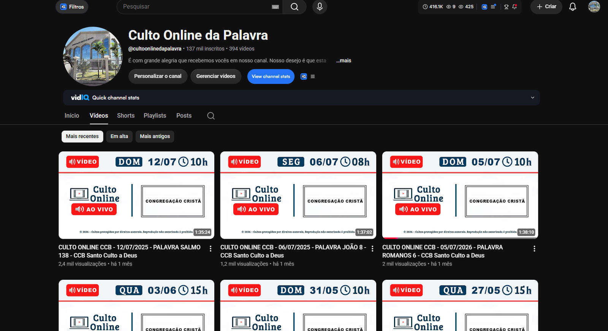608x331 pixels.
Task: Switch to the Início tab
Action: pyautogui.click(x=72, y=116)
